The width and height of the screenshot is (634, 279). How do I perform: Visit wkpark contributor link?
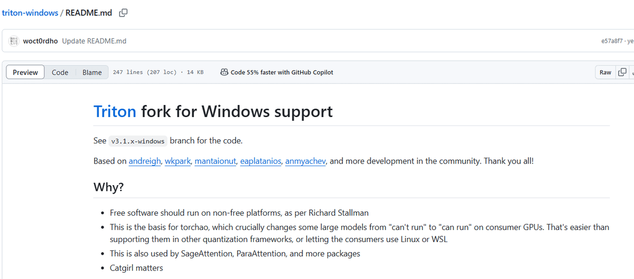177,161
